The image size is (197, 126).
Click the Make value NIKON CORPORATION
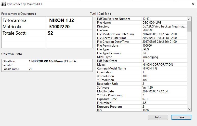click(158, 64)
